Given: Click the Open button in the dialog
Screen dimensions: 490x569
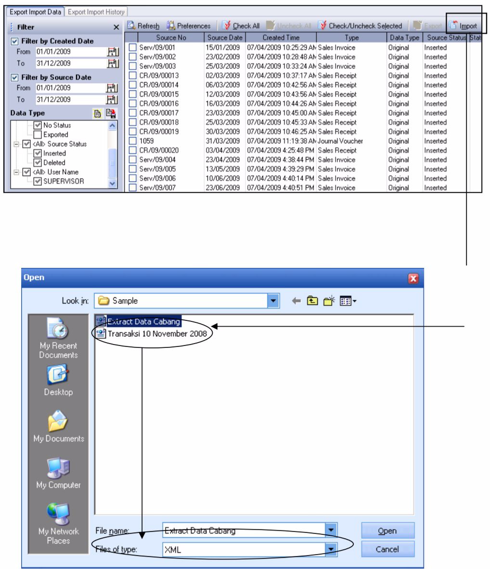Looking at the screenshot, I should click(388, 530).
